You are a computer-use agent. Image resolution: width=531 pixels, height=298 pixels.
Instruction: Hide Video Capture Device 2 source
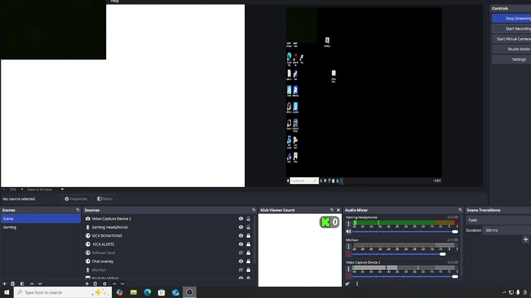[241, 219]
